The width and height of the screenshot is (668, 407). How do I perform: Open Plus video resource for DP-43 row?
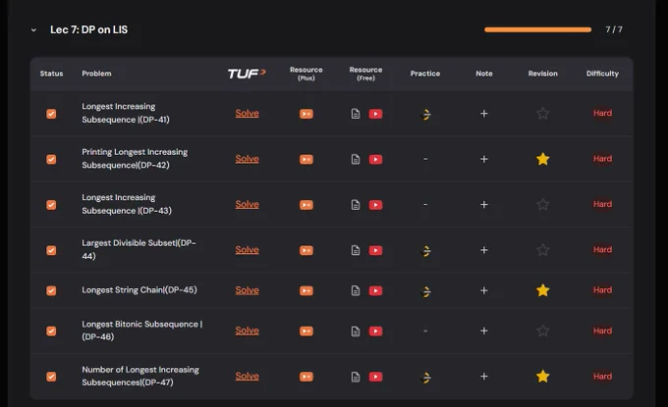[x=306, y=205]
